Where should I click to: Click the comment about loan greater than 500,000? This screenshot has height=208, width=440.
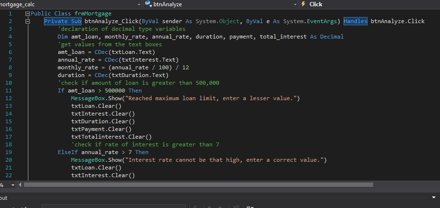(x=138, y=83)
